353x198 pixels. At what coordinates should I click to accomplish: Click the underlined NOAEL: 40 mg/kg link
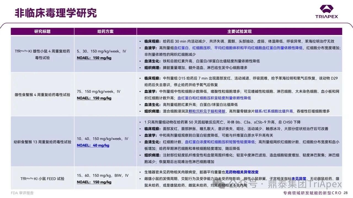point(93,145)
